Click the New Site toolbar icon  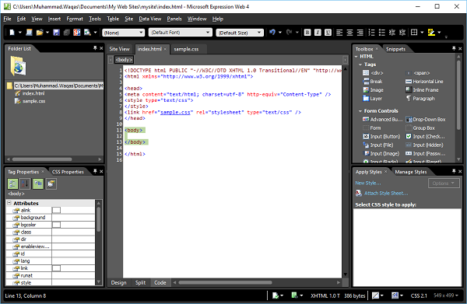coord(29,33)
